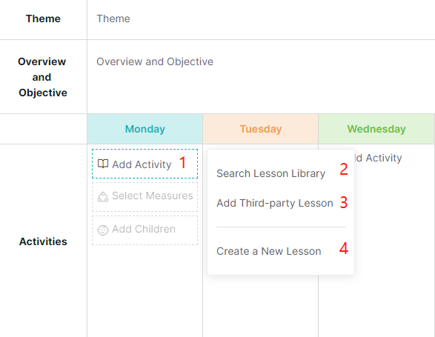Select the Tuesday column header

pyautogui.click(x=261, y=129)
